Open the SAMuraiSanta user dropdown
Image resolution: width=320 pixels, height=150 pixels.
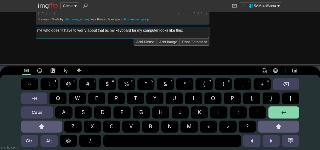pyautogui.click(x=264, y=6)
